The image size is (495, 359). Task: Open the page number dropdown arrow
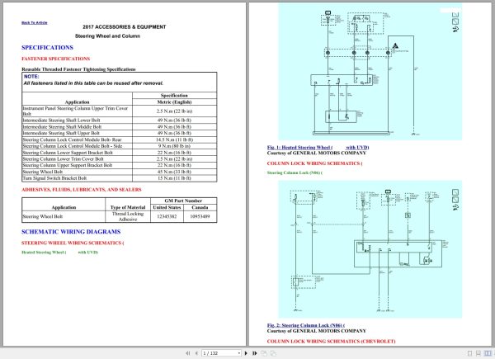239,353
